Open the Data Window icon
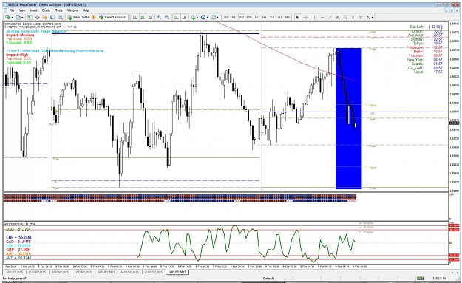The width and height of the screenshot is (462, 283). 38,17
